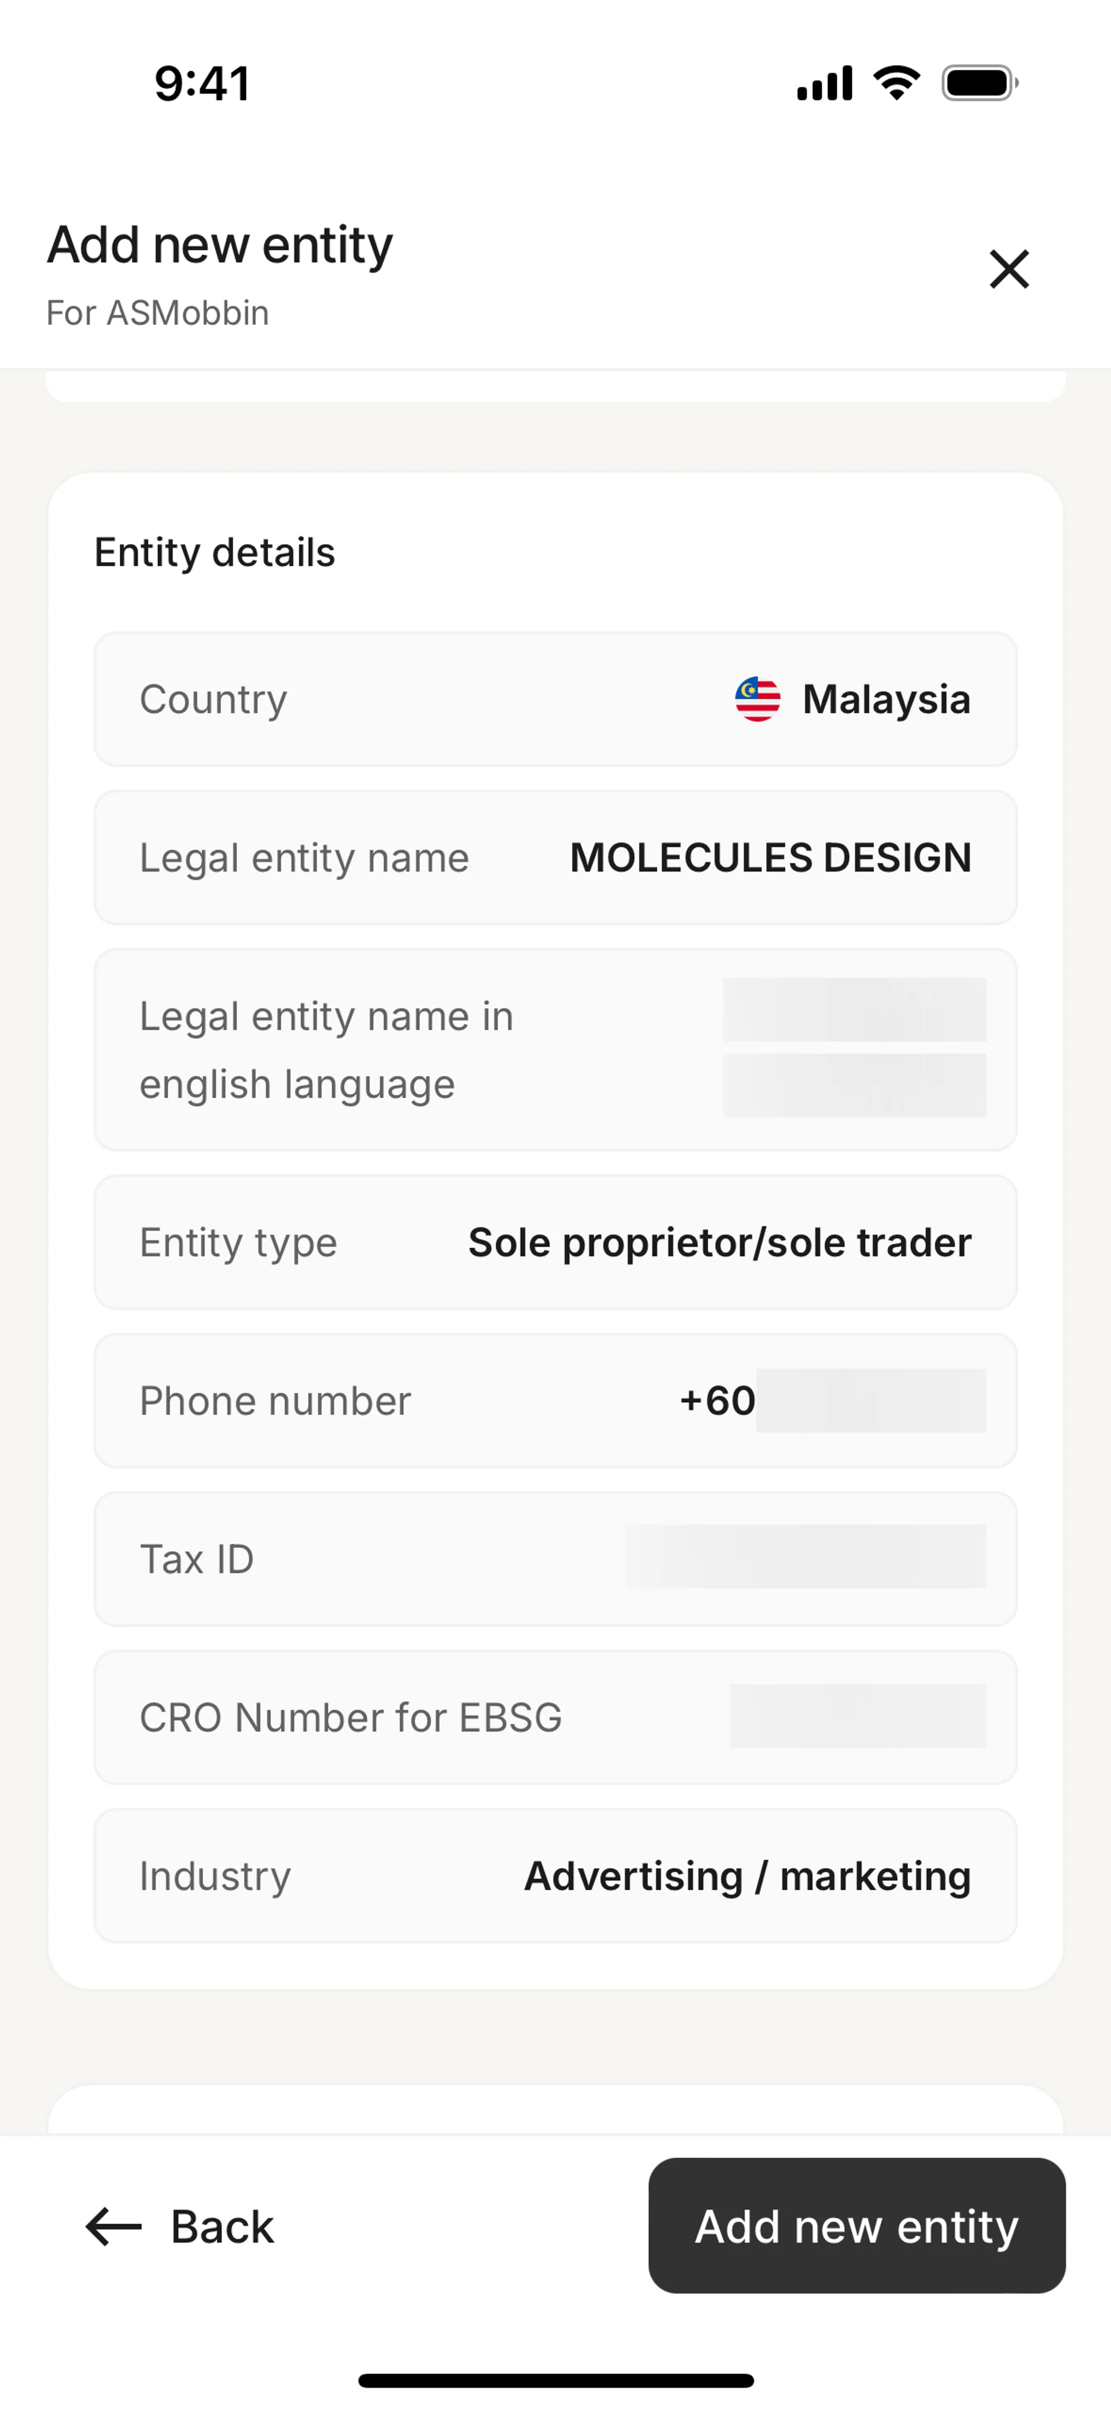Tap the Malaysia flag icon

coord(757,699)
